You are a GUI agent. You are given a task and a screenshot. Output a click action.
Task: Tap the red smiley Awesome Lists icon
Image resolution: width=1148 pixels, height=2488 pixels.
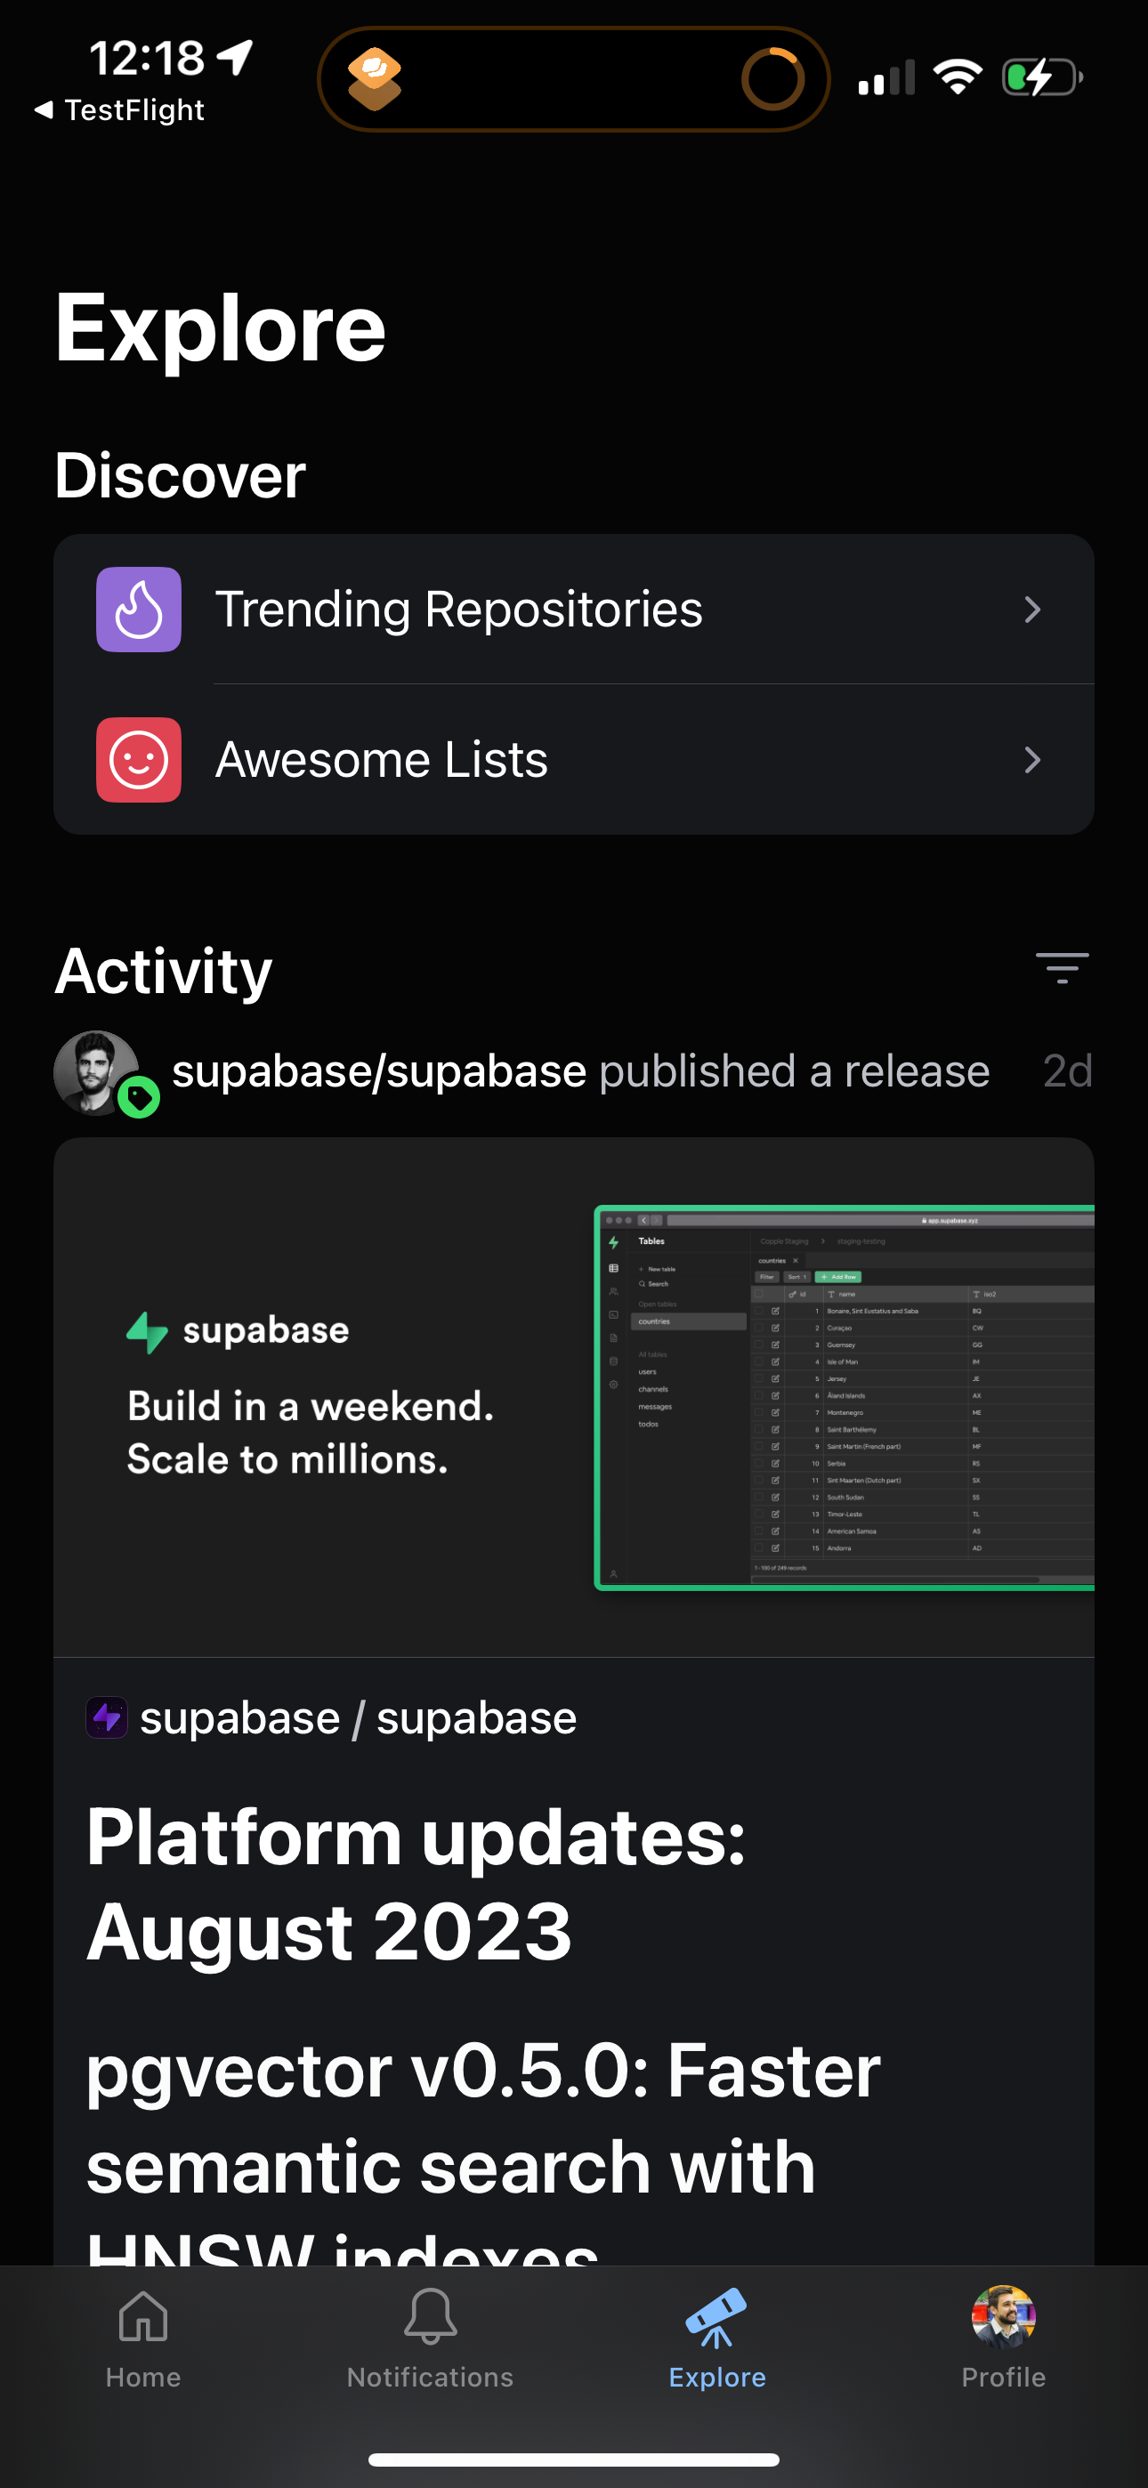[138, 760]
